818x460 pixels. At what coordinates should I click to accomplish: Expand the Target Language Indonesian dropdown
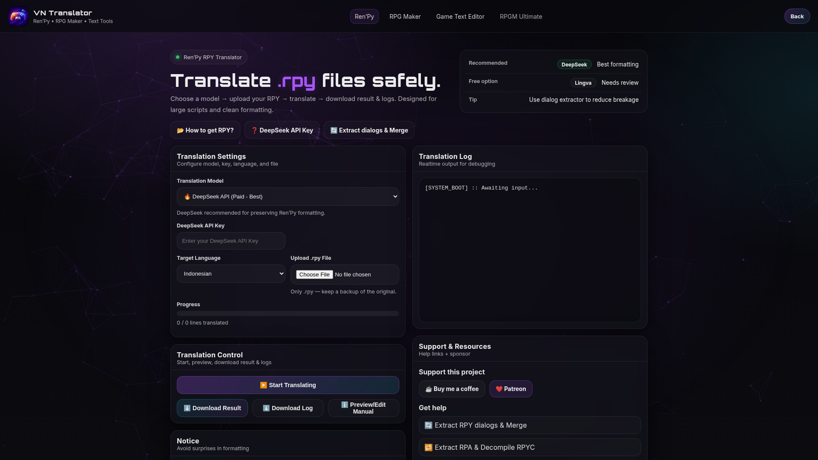231,274
